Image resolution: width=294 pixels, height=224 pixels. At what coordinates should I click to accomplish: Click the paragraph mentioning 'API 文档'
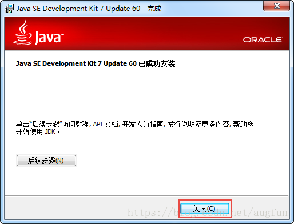(x=135, y=128)
